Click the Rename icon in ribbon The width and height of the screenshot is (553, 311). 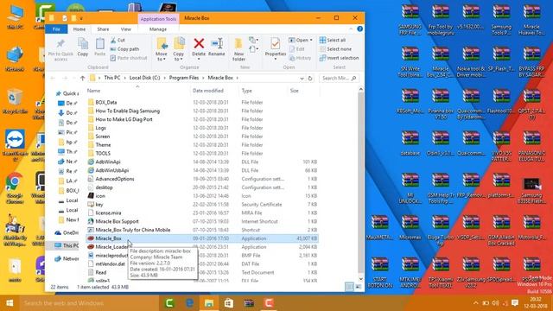coord(217,47)
